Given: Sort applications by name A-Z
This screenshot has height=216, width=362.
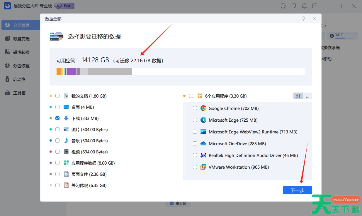Looking at the screenshot, I should point(298,96).
